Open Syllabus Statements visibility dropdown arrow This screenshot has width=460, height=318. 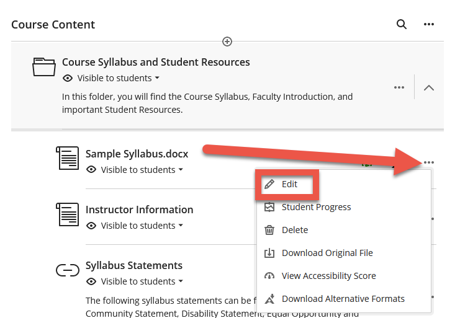[x=181, y=281]
